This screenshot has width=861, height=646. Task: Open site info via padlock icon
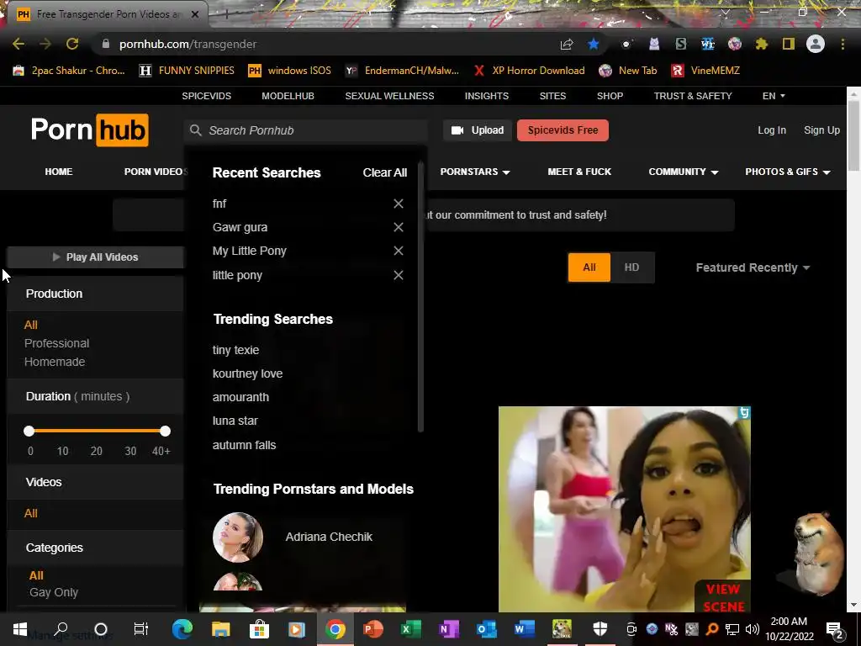coord(106,44)
